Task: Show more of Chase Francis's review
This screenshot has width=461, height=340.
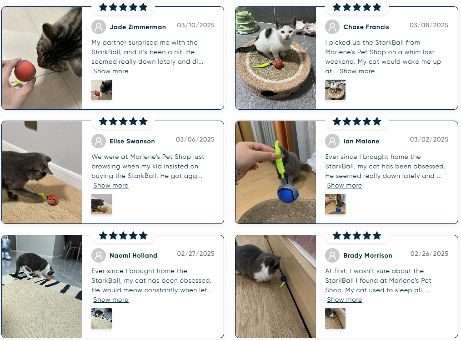Action: pos(357,71)
